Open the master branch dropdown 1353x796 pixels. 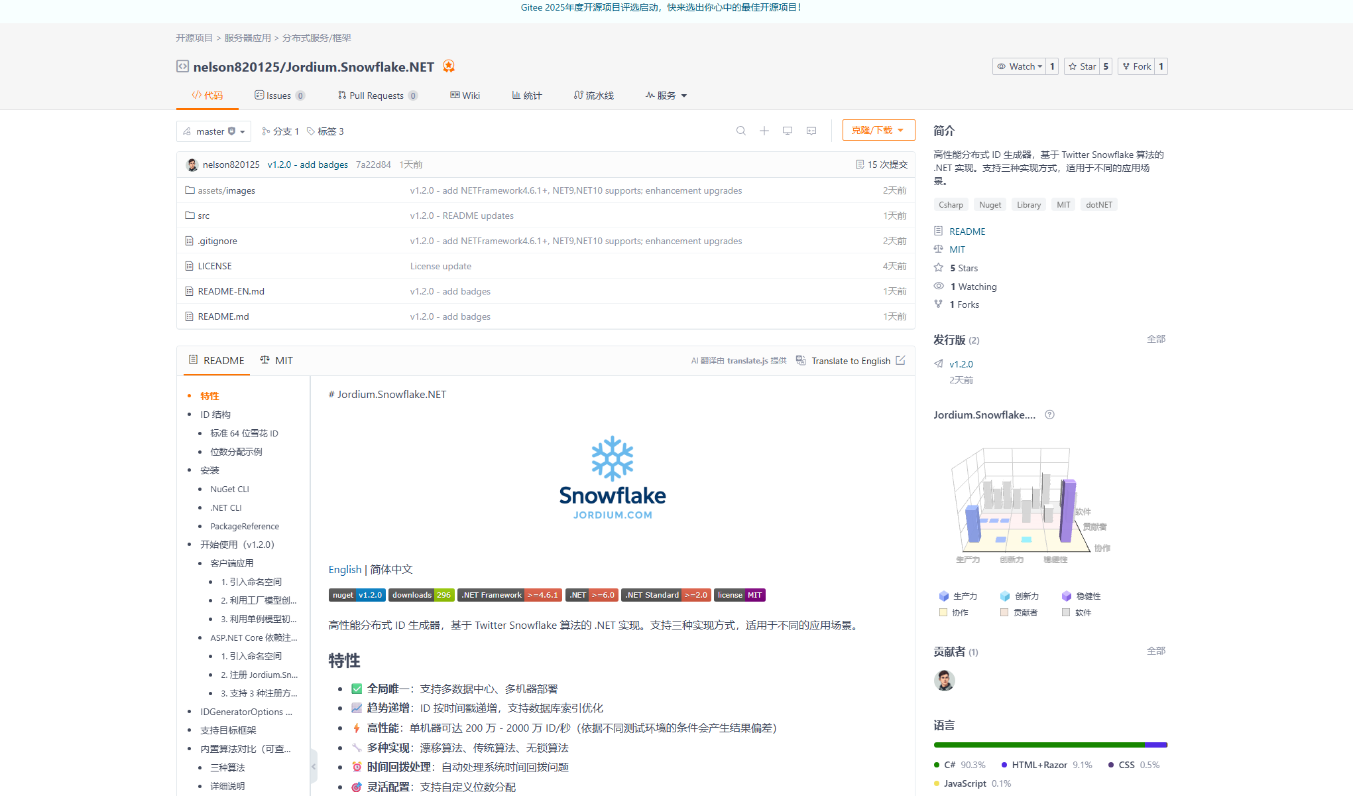coord(213,131)
